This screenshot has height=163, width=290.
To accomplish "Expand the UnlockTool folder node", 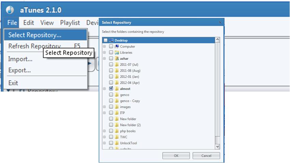I will (104, 143).
